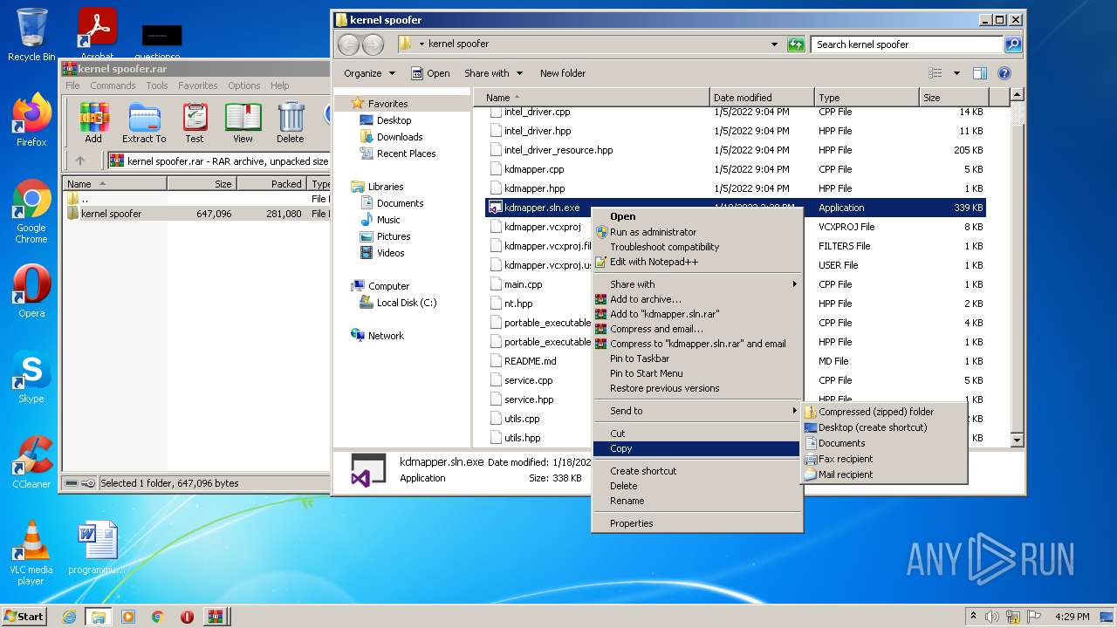Open Opera desktop shortcut
This screenshot has height=628, width=1117.
[x=31, y=291]
